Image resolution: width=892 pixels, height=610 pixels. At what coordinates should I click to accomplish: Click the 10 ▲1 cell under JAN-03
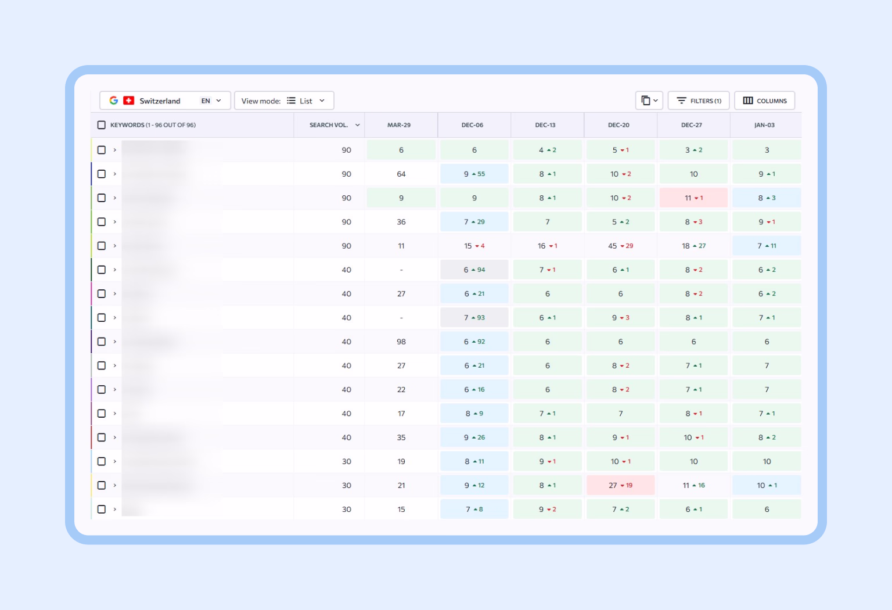click(767, 485)
